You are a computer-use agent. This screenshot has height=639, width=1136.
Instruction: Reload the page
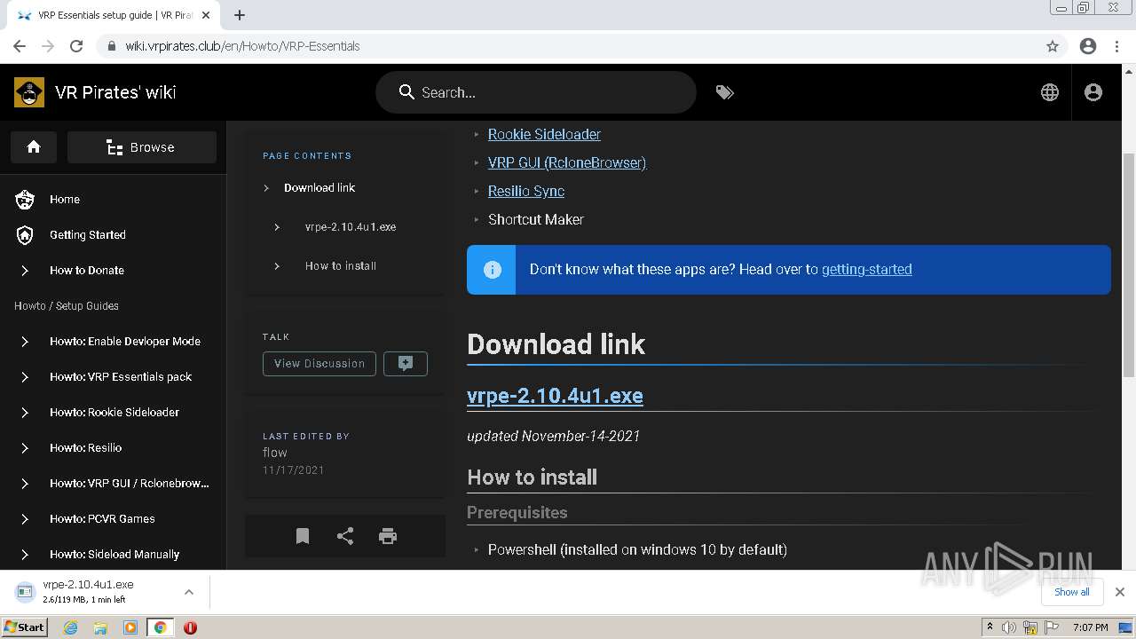(76, 46)
